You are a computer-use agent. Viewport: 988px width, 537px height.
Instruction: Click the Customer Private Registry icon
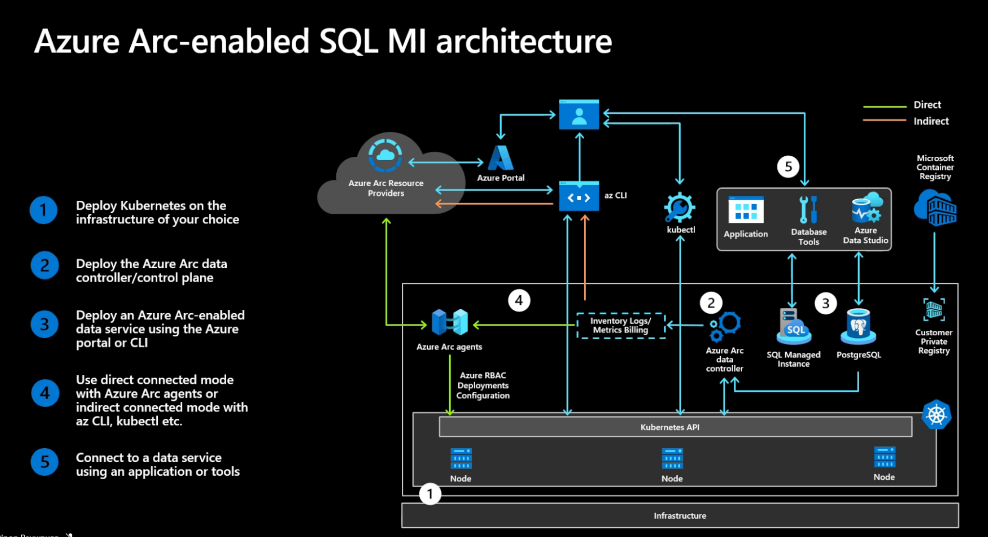pos(934,310)
